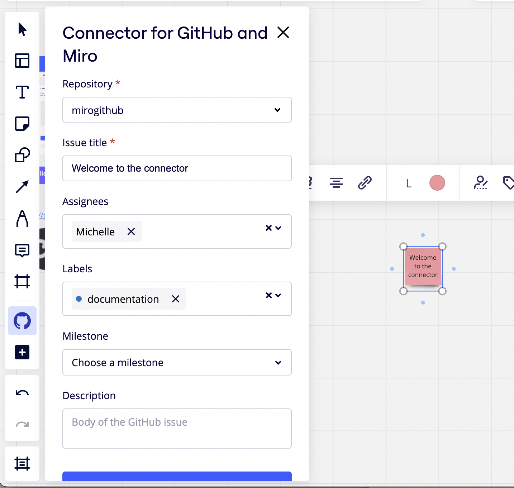The image size is (514, 488).
Task: Expand the Assignees dropdown arrow
Action: point(279,228)
